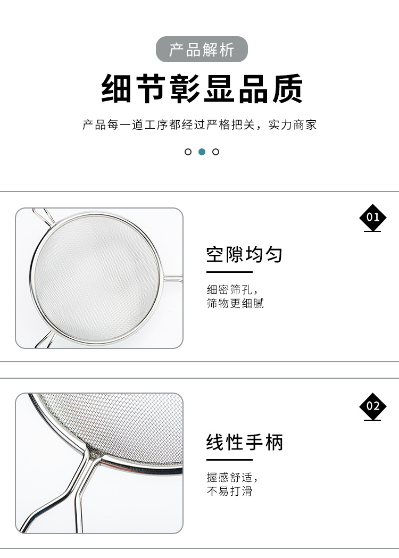Click the 空隙均匀 feature heading
Image resolution: width=399 pixels, height=558 pixels.
tap(245, 254)
